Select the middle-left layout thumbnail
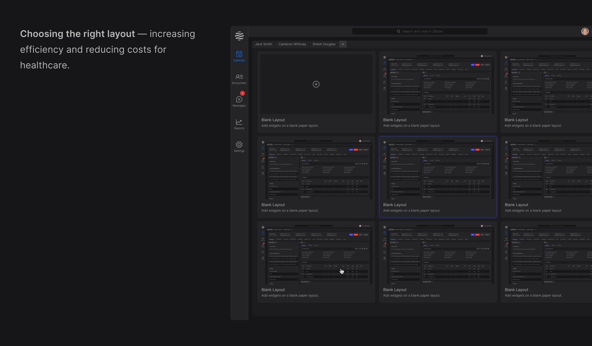 point(316,169)
